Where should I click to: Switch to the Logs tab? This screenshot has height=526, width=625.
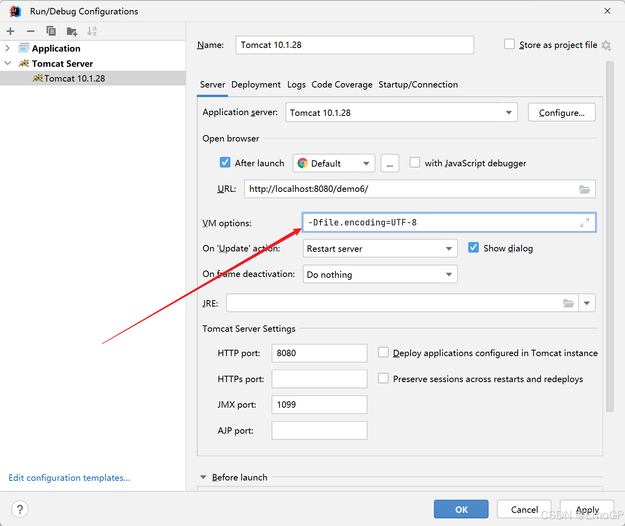(296, 85)
